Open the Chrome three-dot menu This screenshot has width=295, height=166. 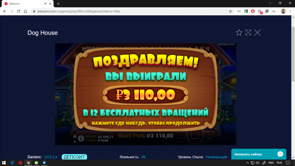coord(290,11)
